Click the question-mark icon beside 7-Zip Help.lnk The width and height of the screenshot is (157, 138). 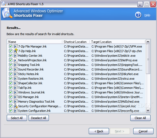[16, 51]
